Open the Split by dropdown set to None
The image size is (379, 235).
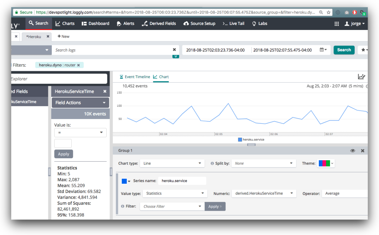pos(264,163)
